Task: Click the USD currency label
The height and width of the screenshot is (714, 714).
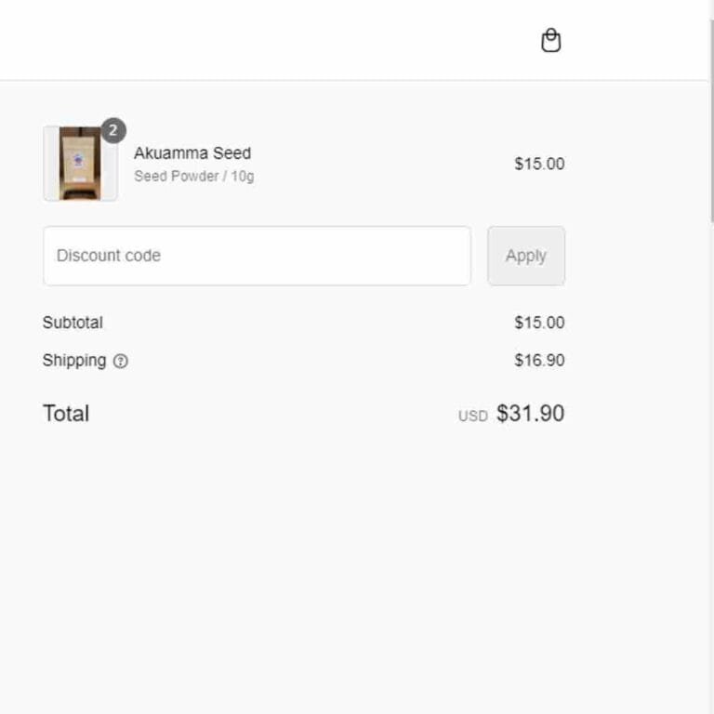Action: 473,416
